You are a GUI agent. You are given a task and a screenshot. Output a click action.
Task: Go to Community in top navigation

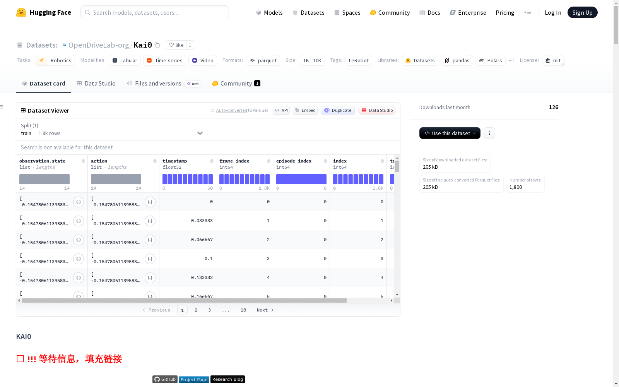pos(390,12)
